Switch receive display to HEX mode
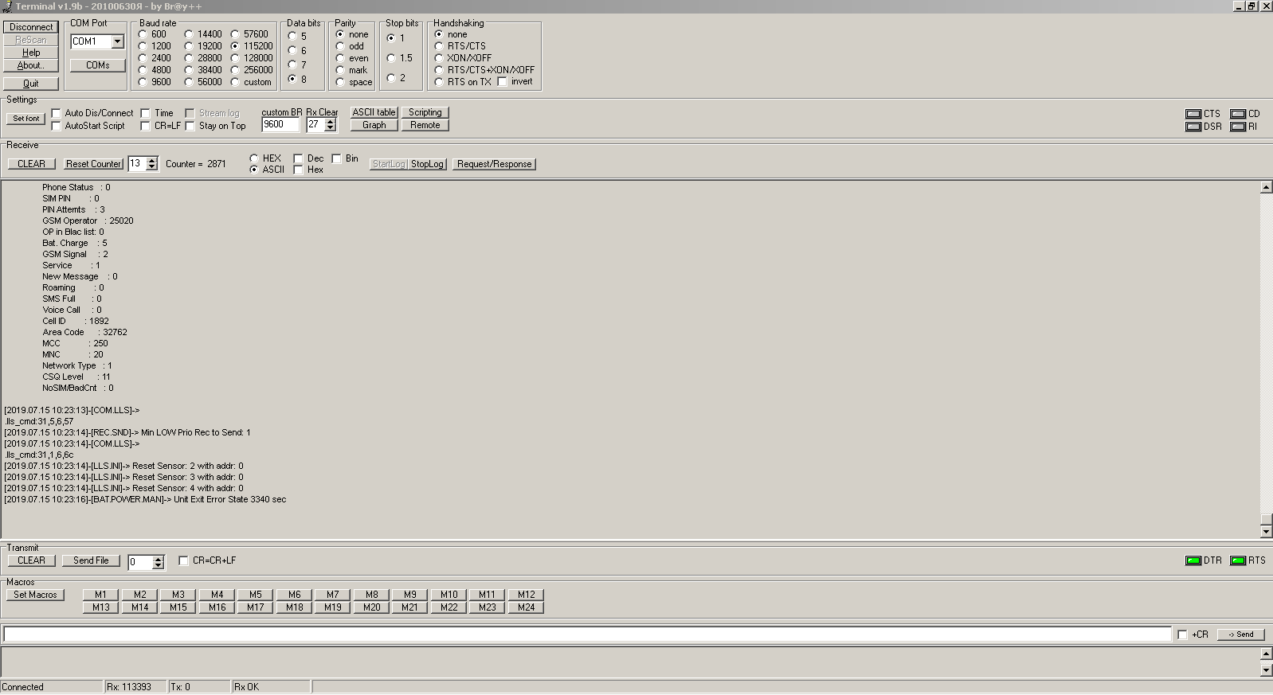The height and width of the screenshot is (695, 1273). click(254, 158)
